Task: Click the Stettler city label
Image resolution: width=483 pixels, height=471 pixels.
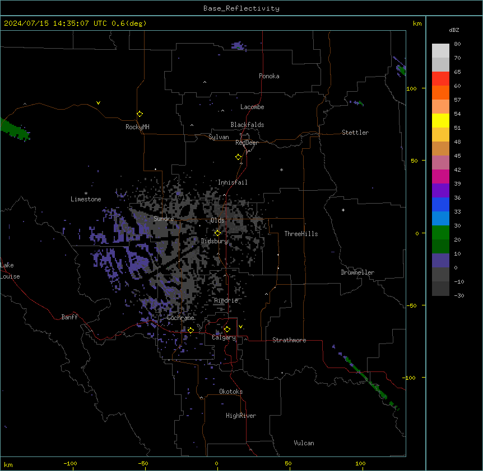Action: point(355,133)
